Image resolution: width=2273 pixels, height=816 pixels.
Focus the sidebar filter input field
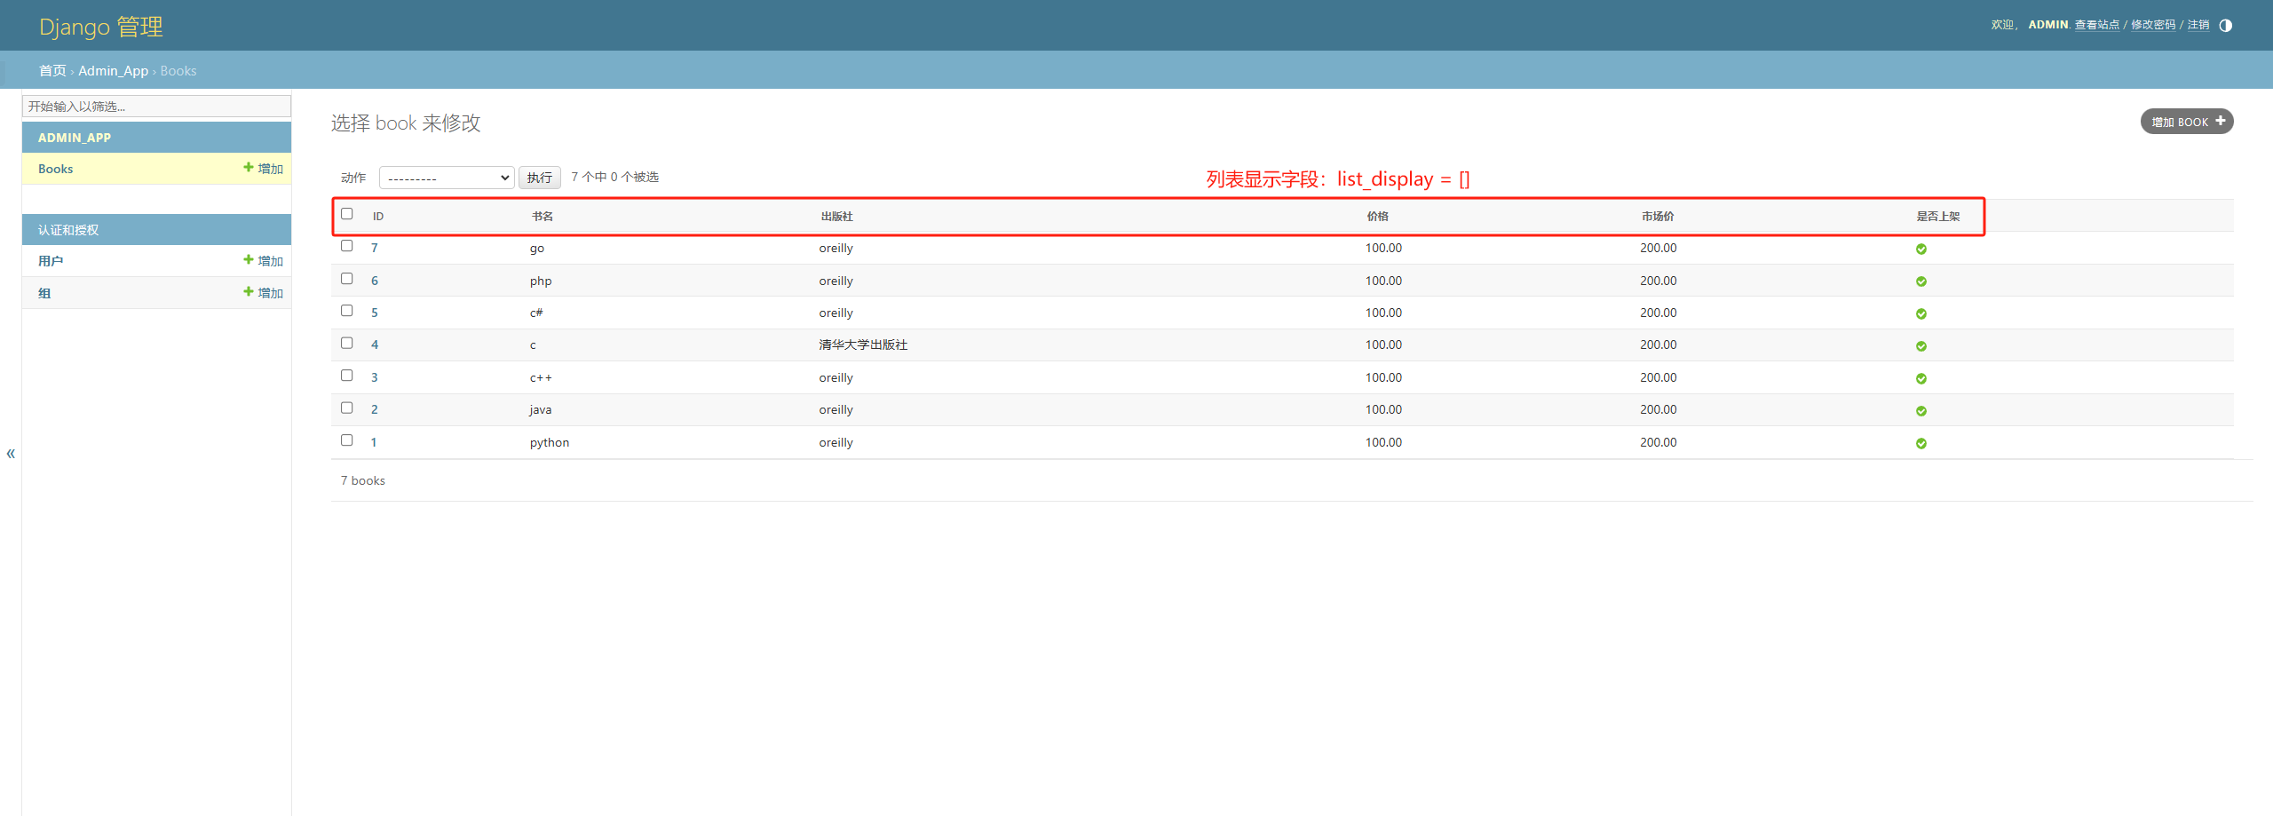(156, 107)
